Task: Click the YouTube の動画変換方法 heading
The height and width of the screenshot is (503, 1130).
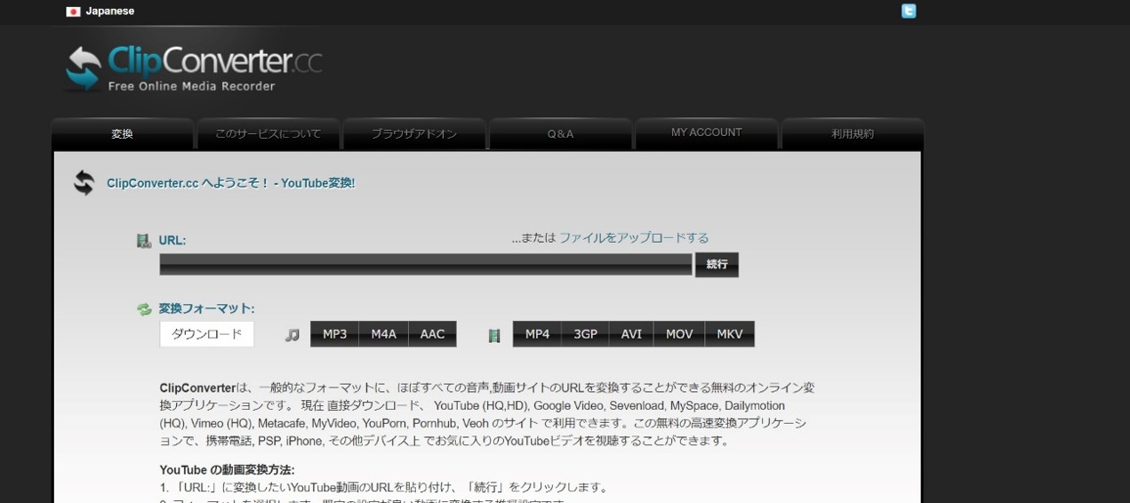Action: point(228,470)
